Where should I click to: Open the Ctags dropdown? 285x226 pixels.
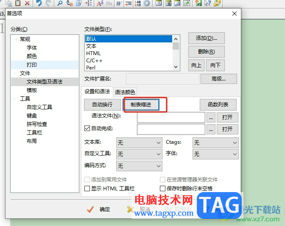click(x=215, y=142)
